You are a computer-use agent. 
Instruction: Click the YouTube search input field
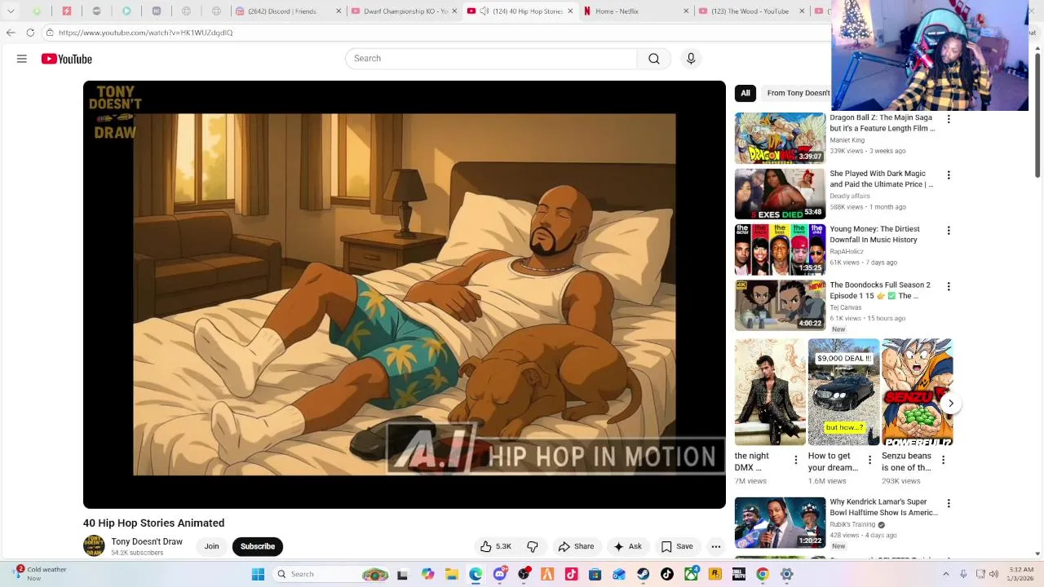coord(492,59)
